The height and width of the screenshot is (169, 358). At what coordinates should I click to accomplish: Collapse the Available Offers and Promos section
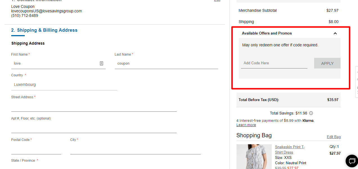(x=335, y=33)
